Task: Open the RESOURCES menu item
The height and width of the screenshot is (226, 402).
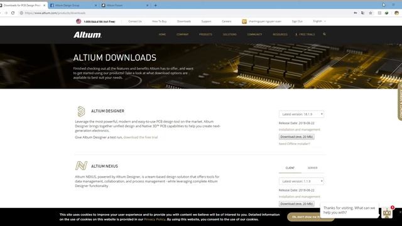Action: [280, 35]
